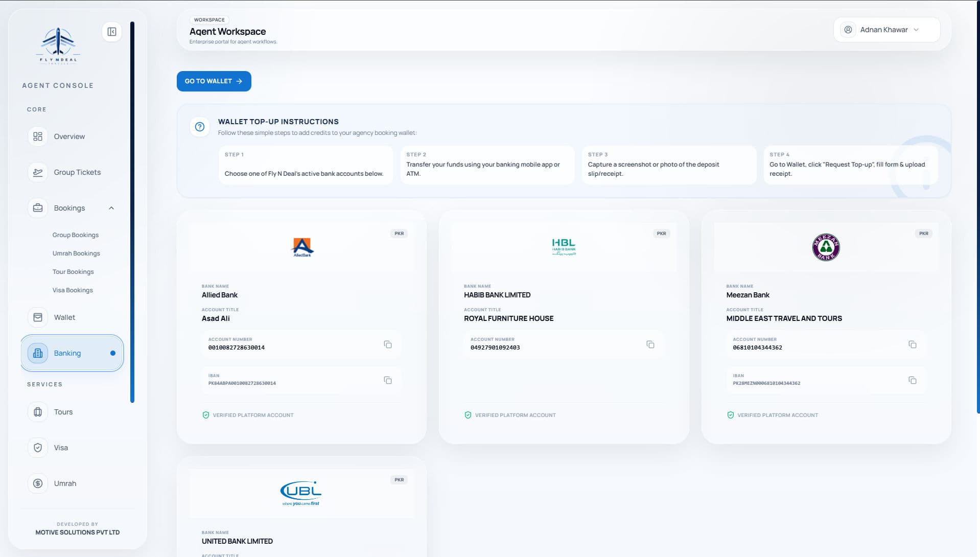
Task: Click the UNITED BANK LIMITED name
Action: point(237,541)
